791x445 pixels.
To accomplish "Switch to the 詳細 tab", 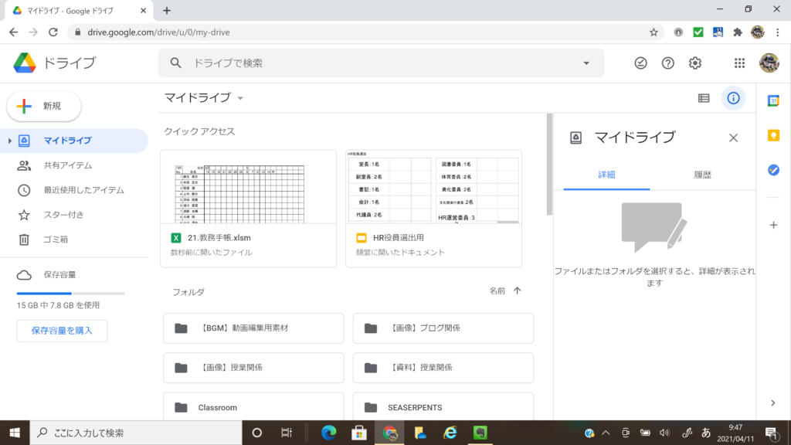I will pyautogui.click(x=606, y=175).
